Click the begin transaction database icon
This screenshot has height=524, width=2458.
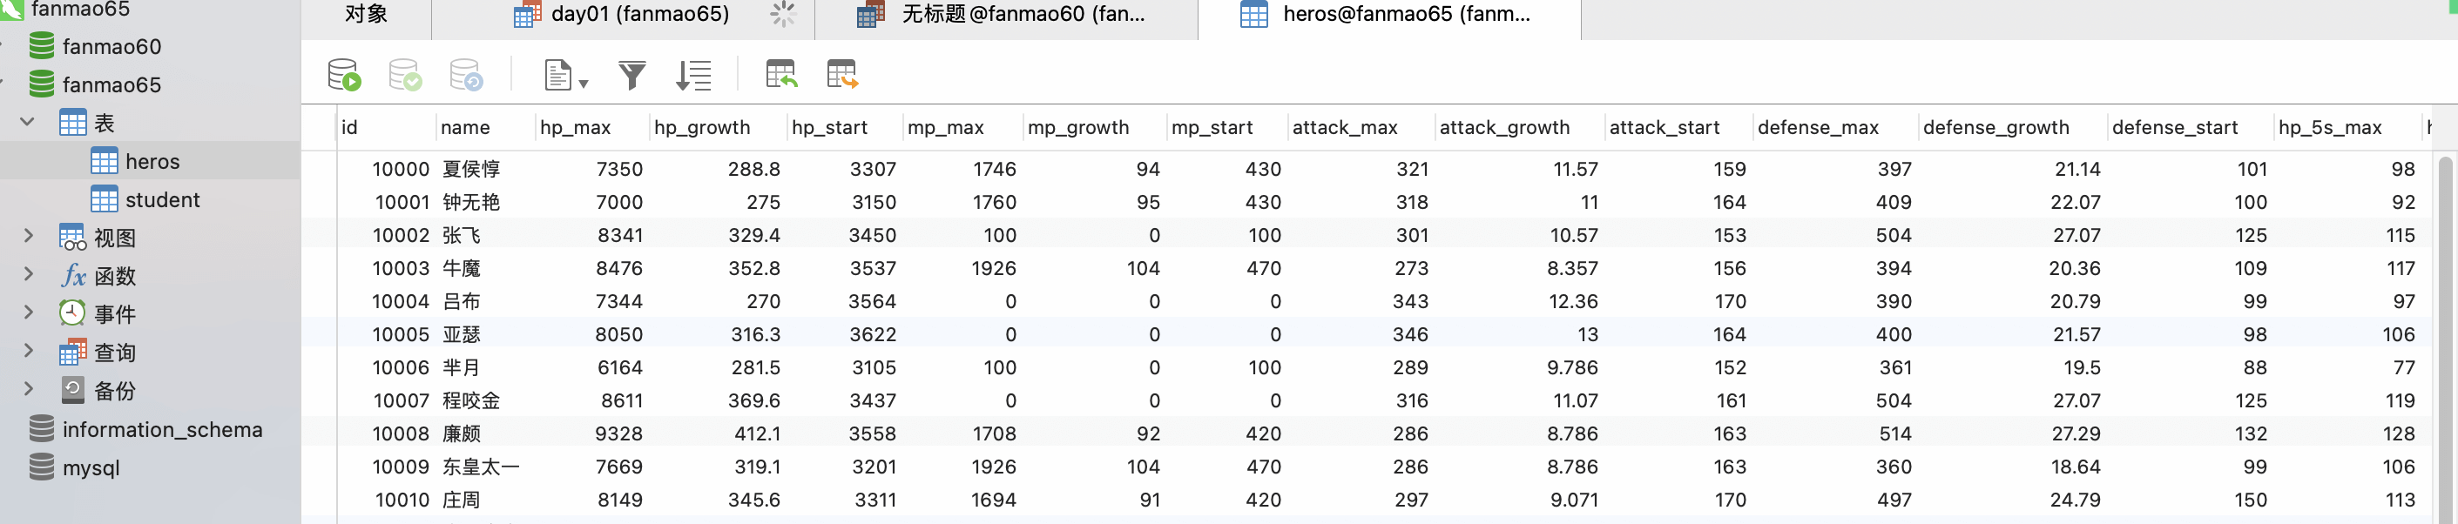(343, 74)
